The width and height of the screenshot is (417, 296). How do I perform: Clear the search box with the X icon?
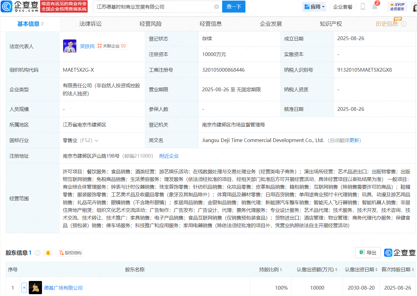pos(217,7)
